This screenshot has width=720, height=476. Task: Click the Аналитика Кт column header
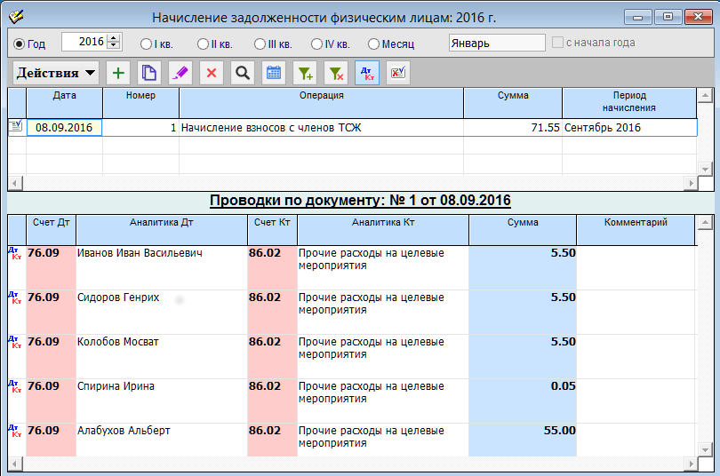click(x=383, y=230)
